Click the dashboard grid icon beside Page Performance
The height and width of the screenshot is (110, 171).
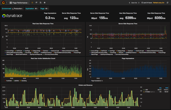(11, 3)
